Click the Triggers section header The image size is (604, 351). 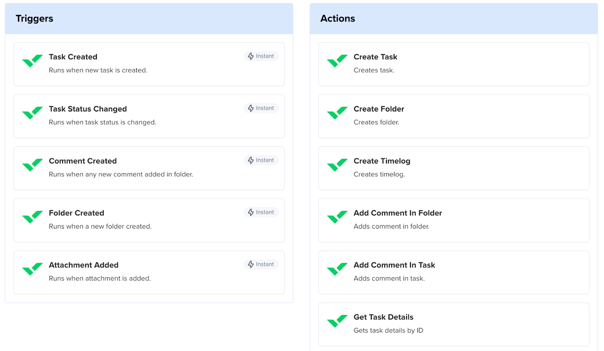click(x=34, y=18)
